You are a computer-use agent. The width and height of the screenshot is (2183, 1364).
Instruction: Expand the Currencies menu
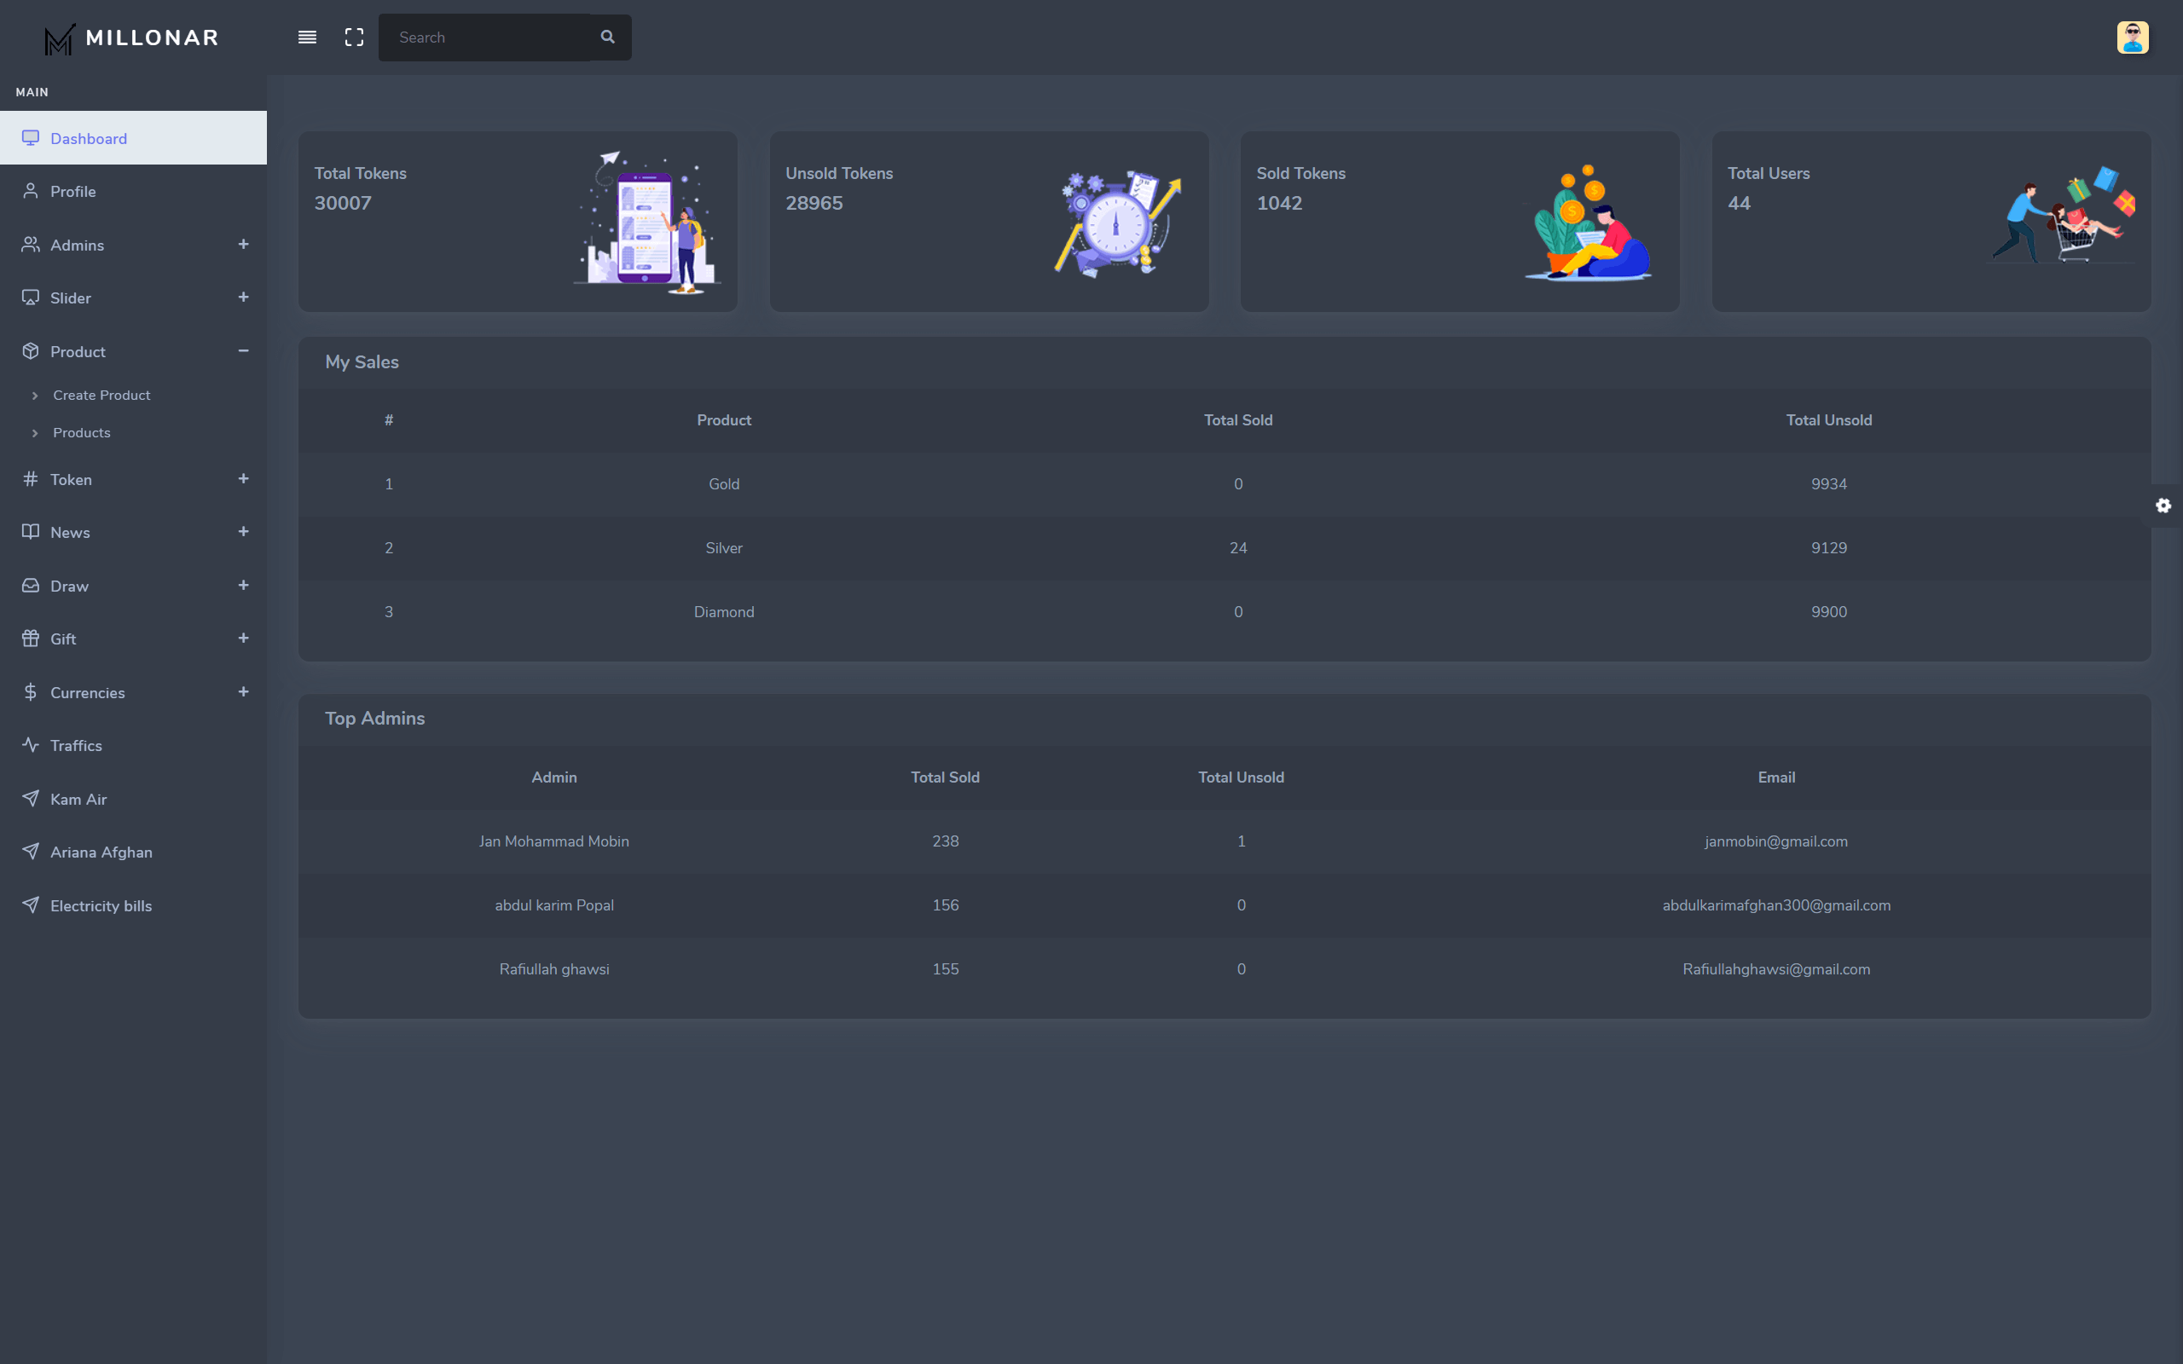(x=243, y=692)
